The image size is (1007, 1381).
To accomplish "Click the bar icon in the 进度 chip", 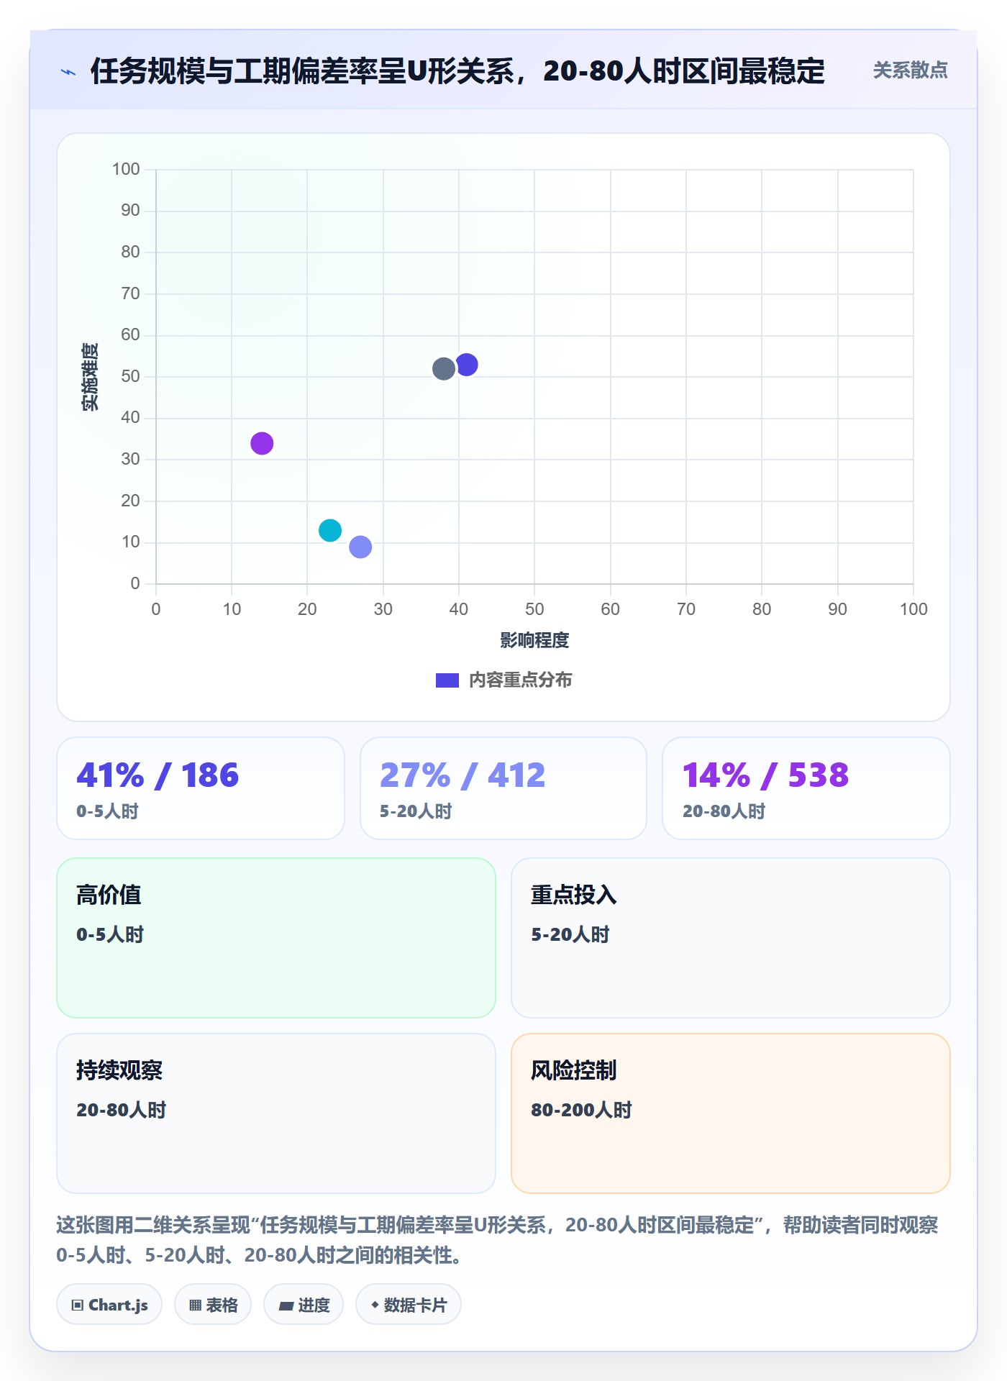I will pyautogui.click(x=286, y=1305).
